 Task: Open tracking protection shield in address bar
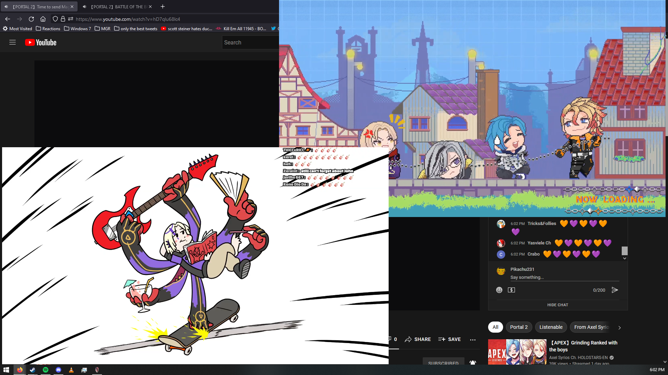(x=55, y=19)
